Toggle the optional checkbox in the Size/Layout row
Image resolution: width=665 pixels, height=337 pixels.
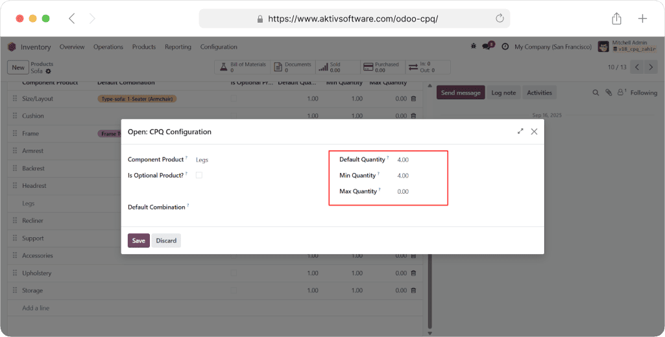coord(234,99)
